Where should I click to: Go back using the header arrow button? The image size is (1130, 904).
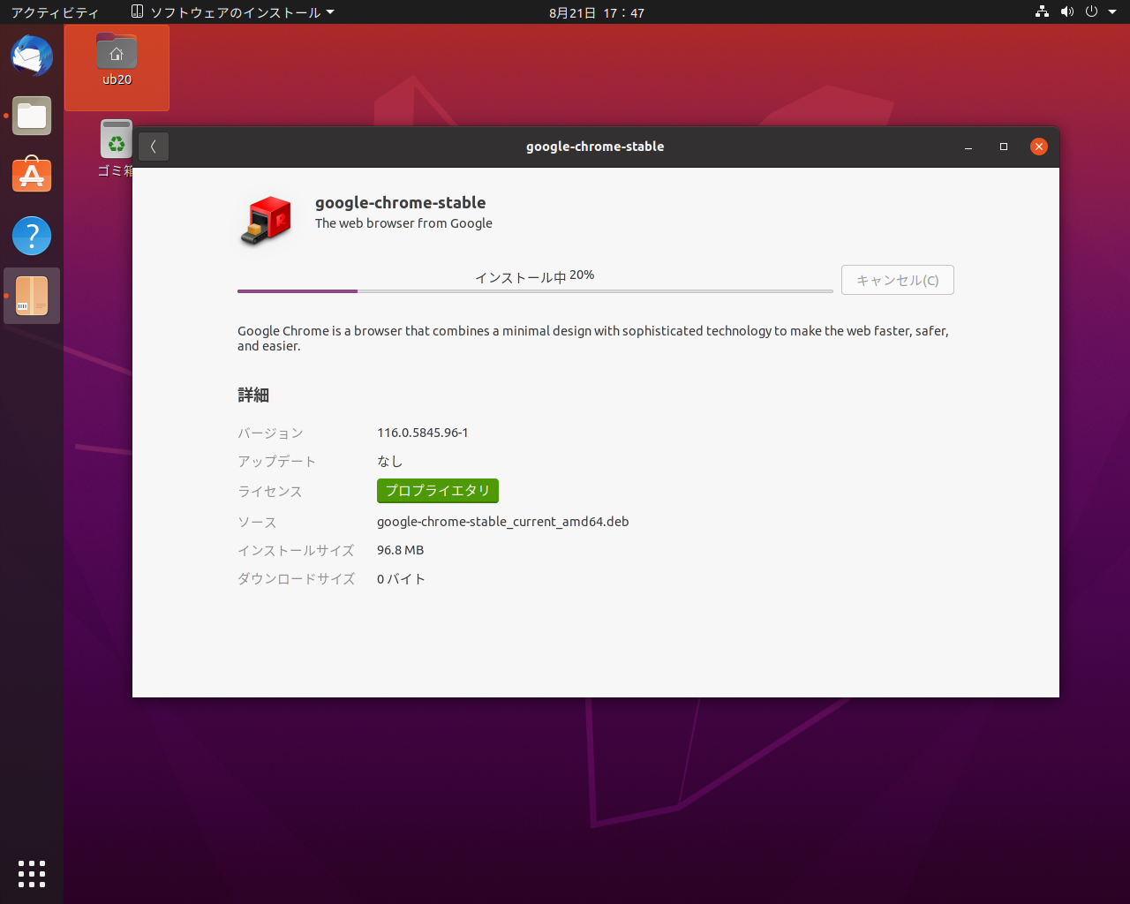tap(154, 147)
